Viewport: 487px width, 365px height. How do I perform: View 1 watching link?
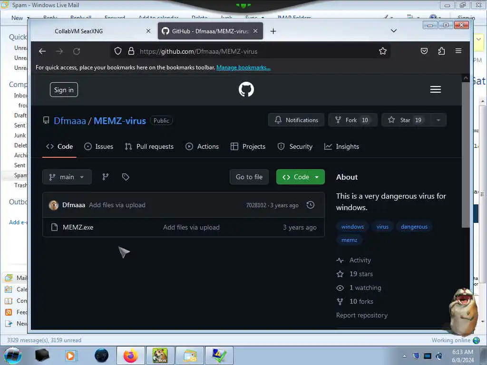point(359,288)
